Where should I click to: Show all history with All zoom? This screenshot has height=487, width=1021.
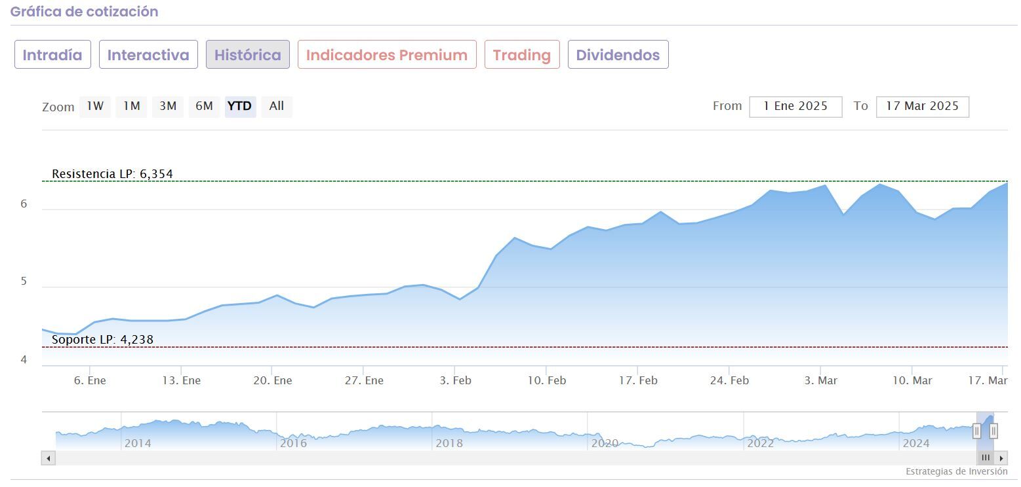277,106
